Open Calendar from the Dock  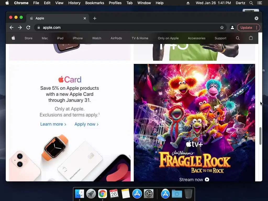[x=114, y=194]
